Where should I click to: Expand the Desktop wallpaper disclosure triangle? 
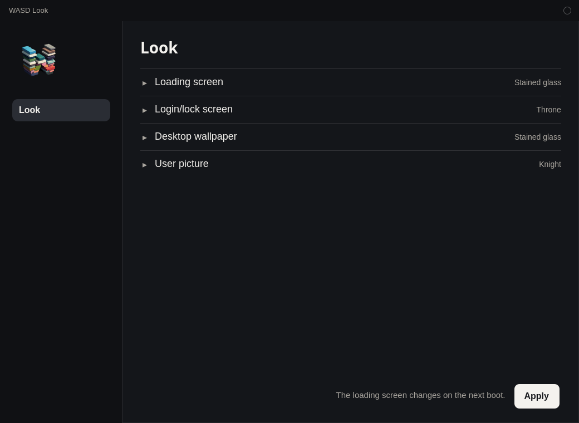tap(145, 137)
